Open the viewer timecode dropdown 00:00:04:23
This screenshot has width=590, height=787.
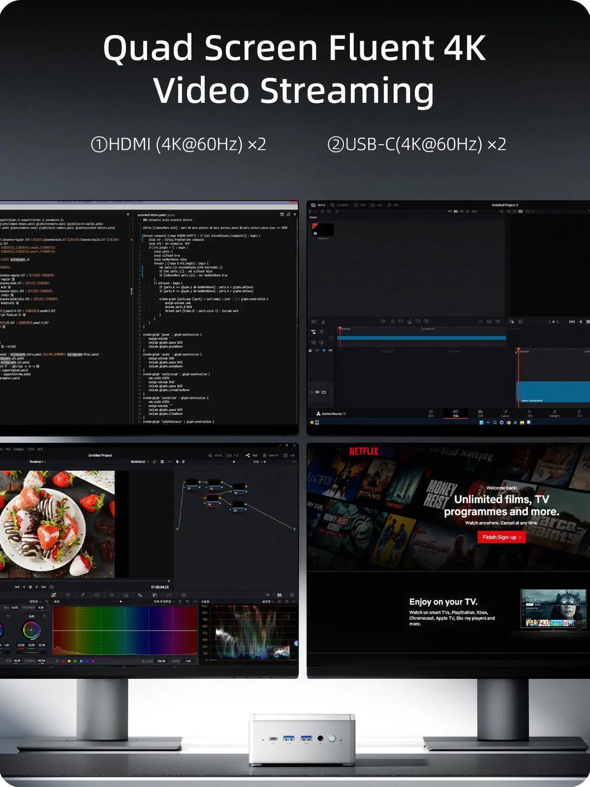[140, 462]
